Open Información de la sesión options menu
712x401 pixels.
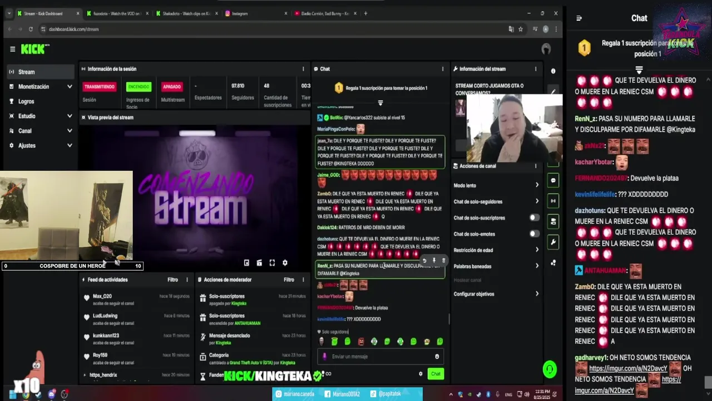303,69
